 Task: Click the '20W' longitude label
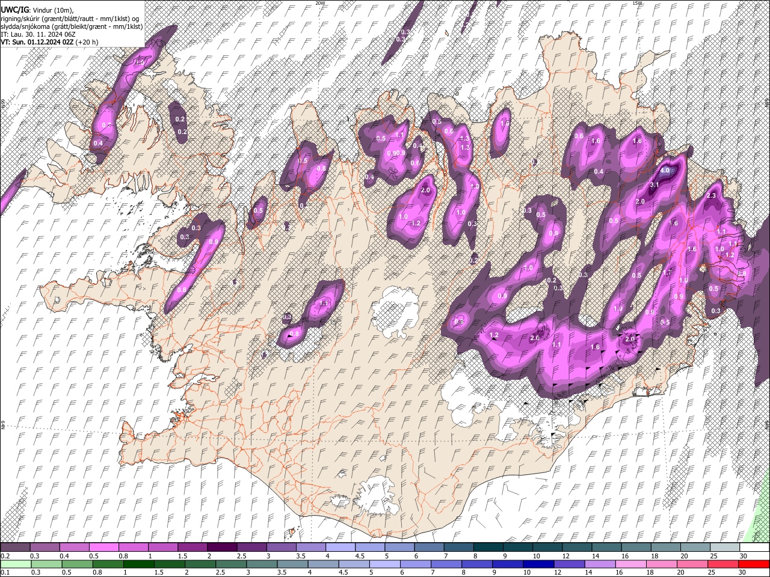tap(320, 3)
